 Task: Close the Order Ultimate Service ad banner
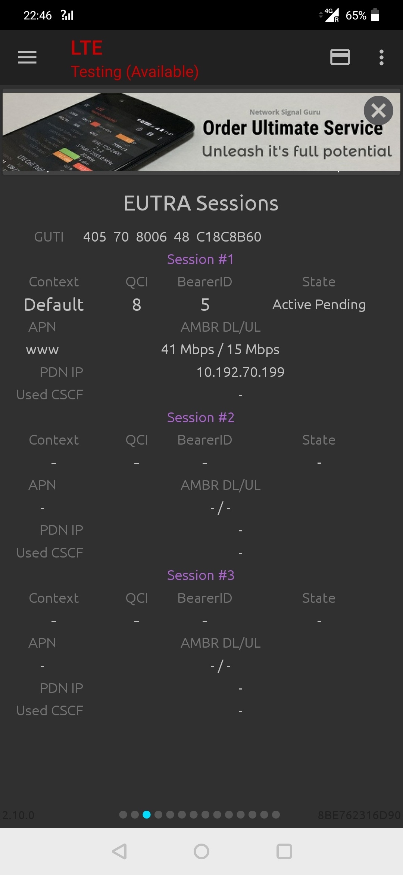tap(378, 111)
